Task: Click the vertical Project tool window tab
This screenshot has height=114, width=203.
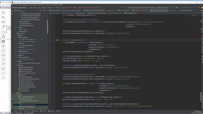Action: click(12, 12)
